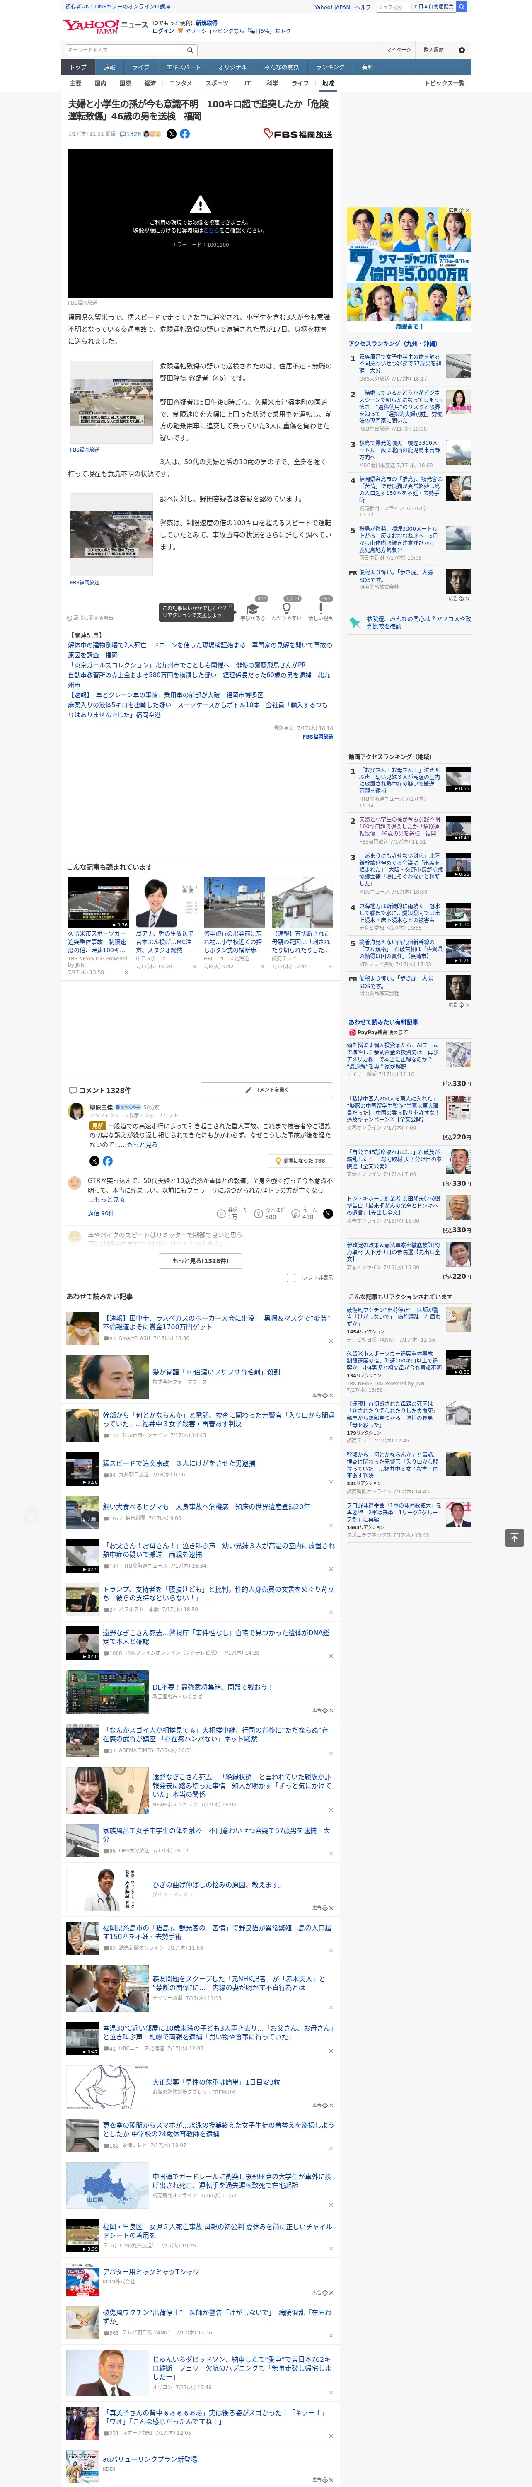Click the ログイン link in the header
The image size is (532, 2487).
point(163,31)
